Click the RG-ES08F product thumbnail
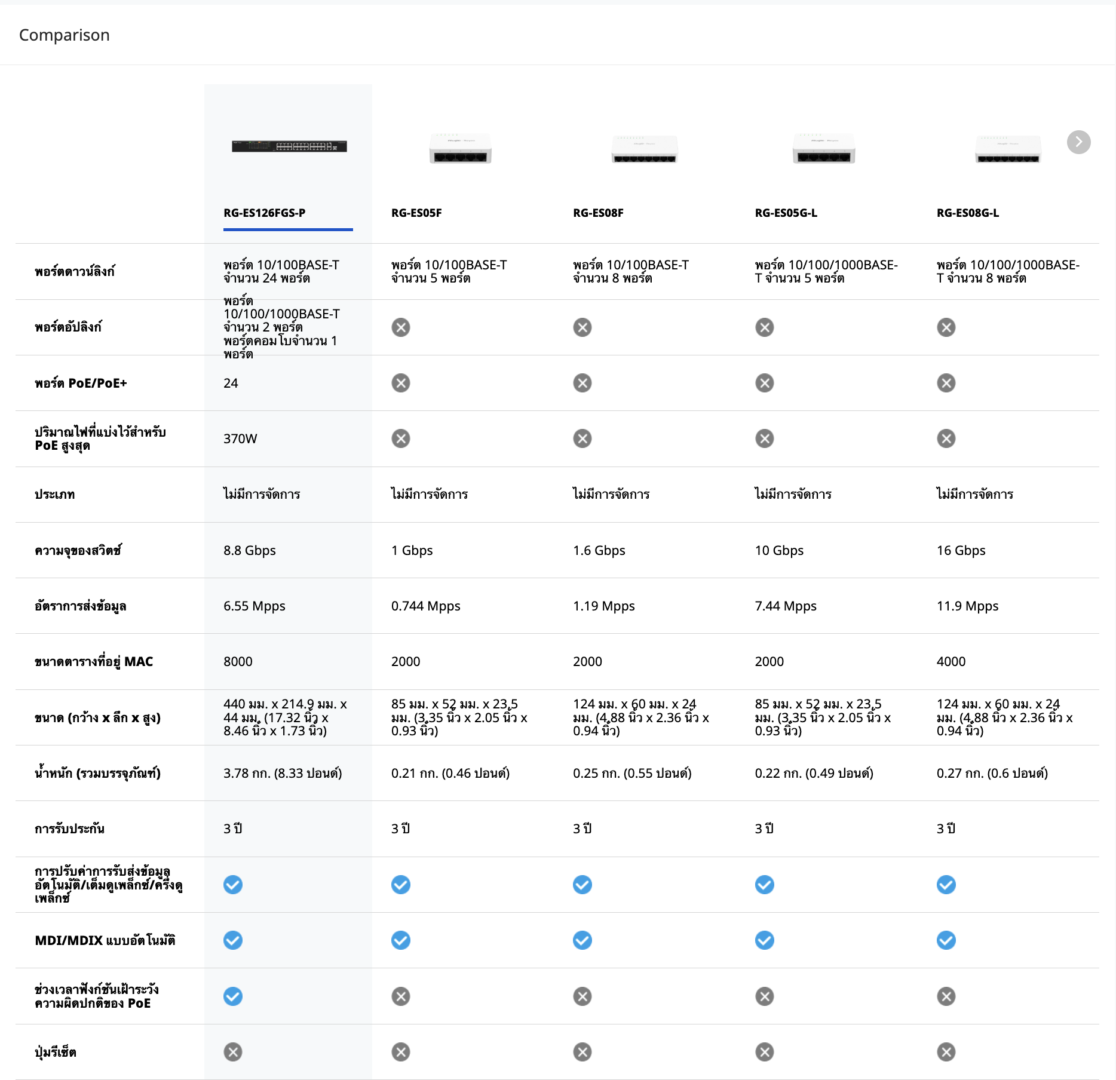 click(644, 149)
